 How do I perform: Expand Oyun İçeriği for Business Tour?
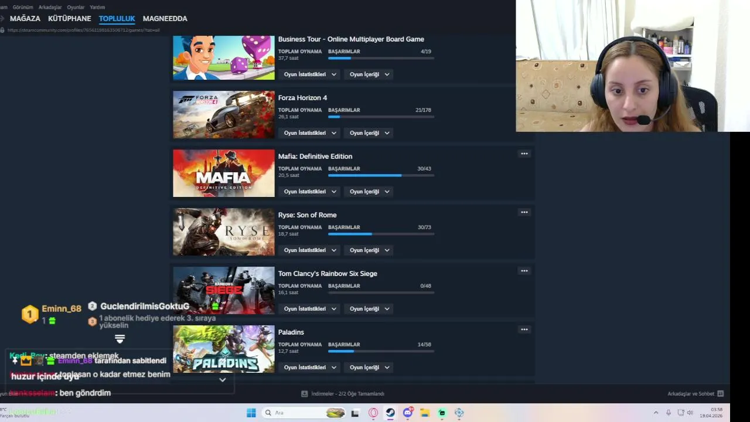[368, 74]
